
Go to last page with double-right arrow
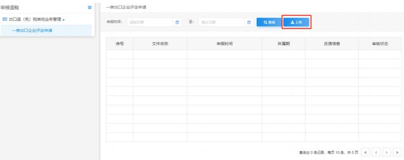397,152
